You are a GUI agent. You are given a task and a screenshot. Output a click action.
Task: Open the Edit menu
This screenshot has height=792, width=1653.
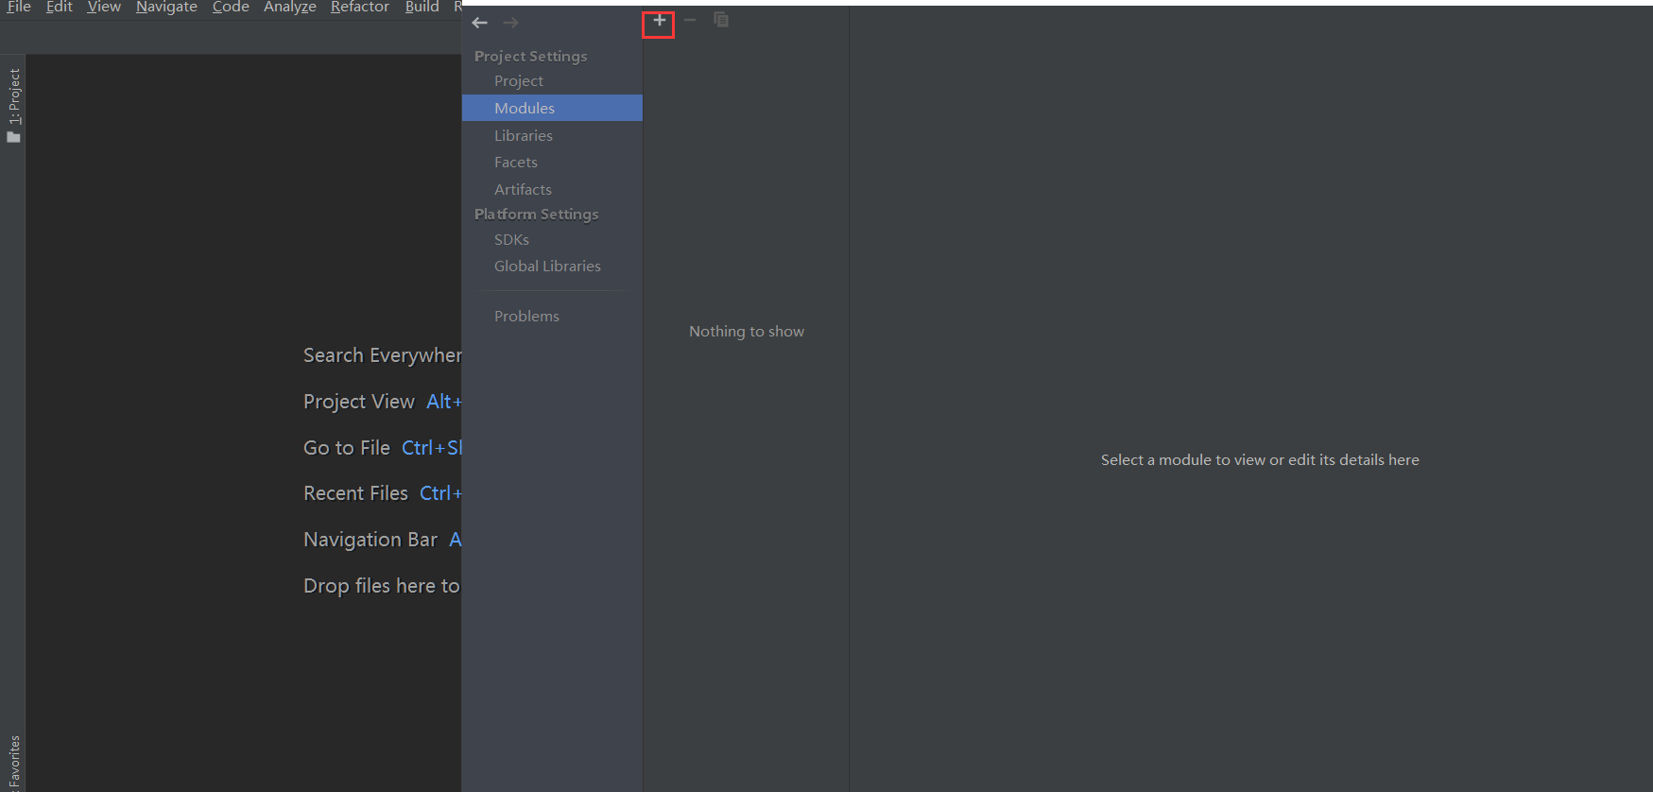click(60, 8)
